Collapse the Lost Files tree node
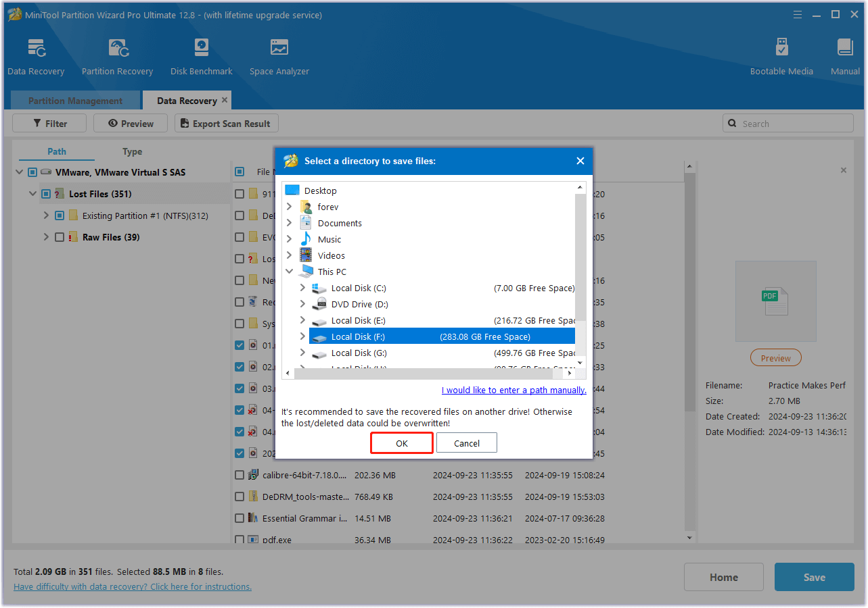The image size is (868, 608). click(x=32, y=194)
